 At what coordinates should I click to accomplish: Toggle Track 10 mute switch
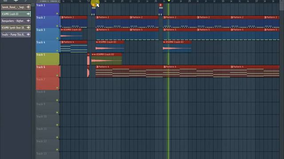tap(57, 125)
